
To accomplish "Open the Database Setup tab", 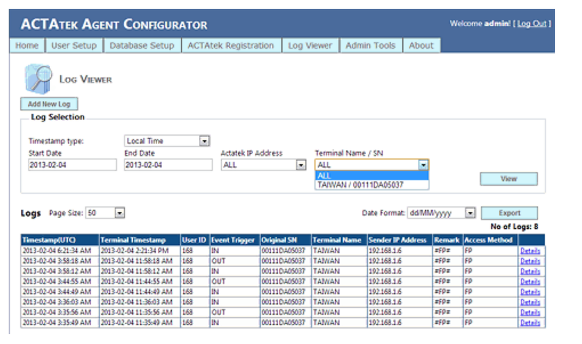I will (142, 45).
